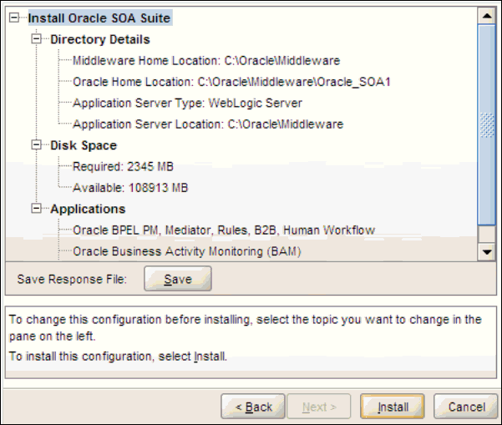Collapse the Disk Space tree section
The width and height of the screenshot is (502, 425).
point(36,145)
